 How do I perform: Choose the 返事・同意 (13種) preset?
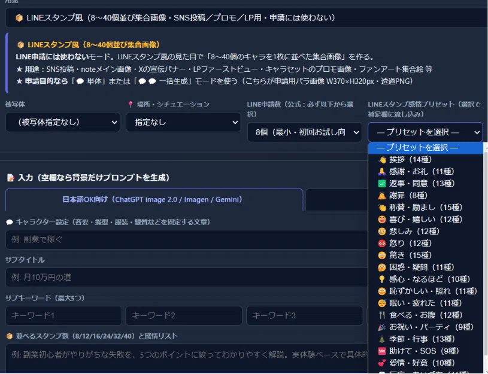[x=425, y=184]
